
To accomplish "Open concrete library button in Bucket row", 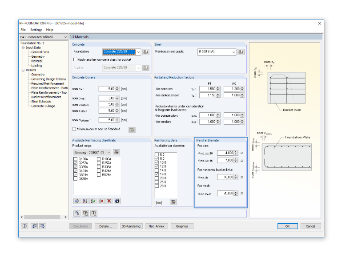I will coord(146,68).
